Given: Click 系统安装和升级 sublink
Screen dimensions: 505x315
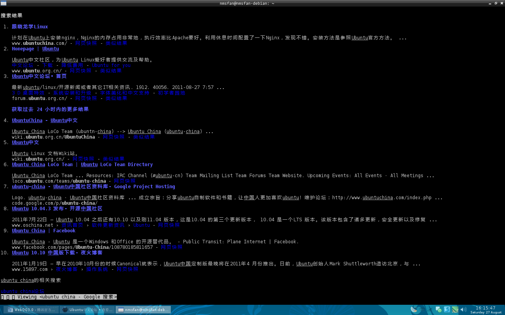Looking at the screenshot, I should [72, 93].
